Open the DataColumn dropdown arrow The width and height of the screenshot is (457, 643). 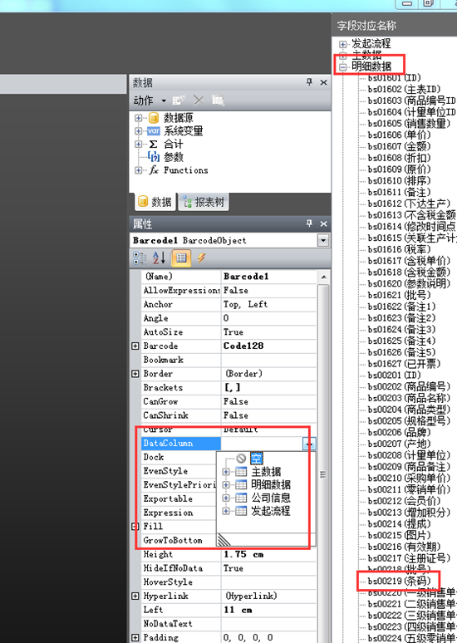[x=309, y=444]
